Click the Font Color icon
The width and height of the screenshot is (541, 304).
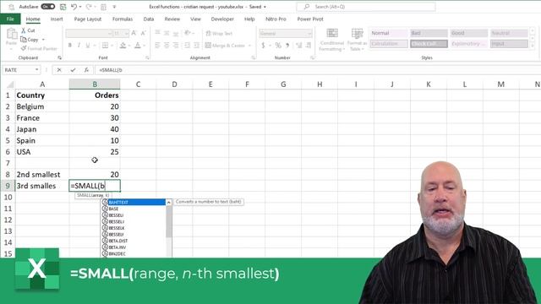[x=138, y=45]
